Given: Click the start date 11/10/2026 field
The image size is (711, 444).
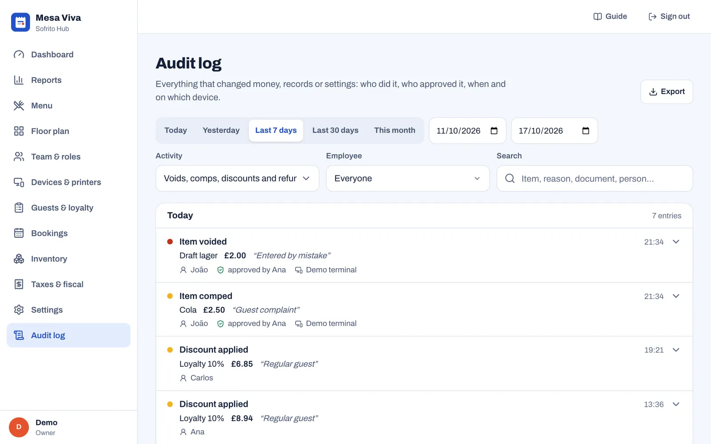Looking at the screenshot, I should pos(467,131).
